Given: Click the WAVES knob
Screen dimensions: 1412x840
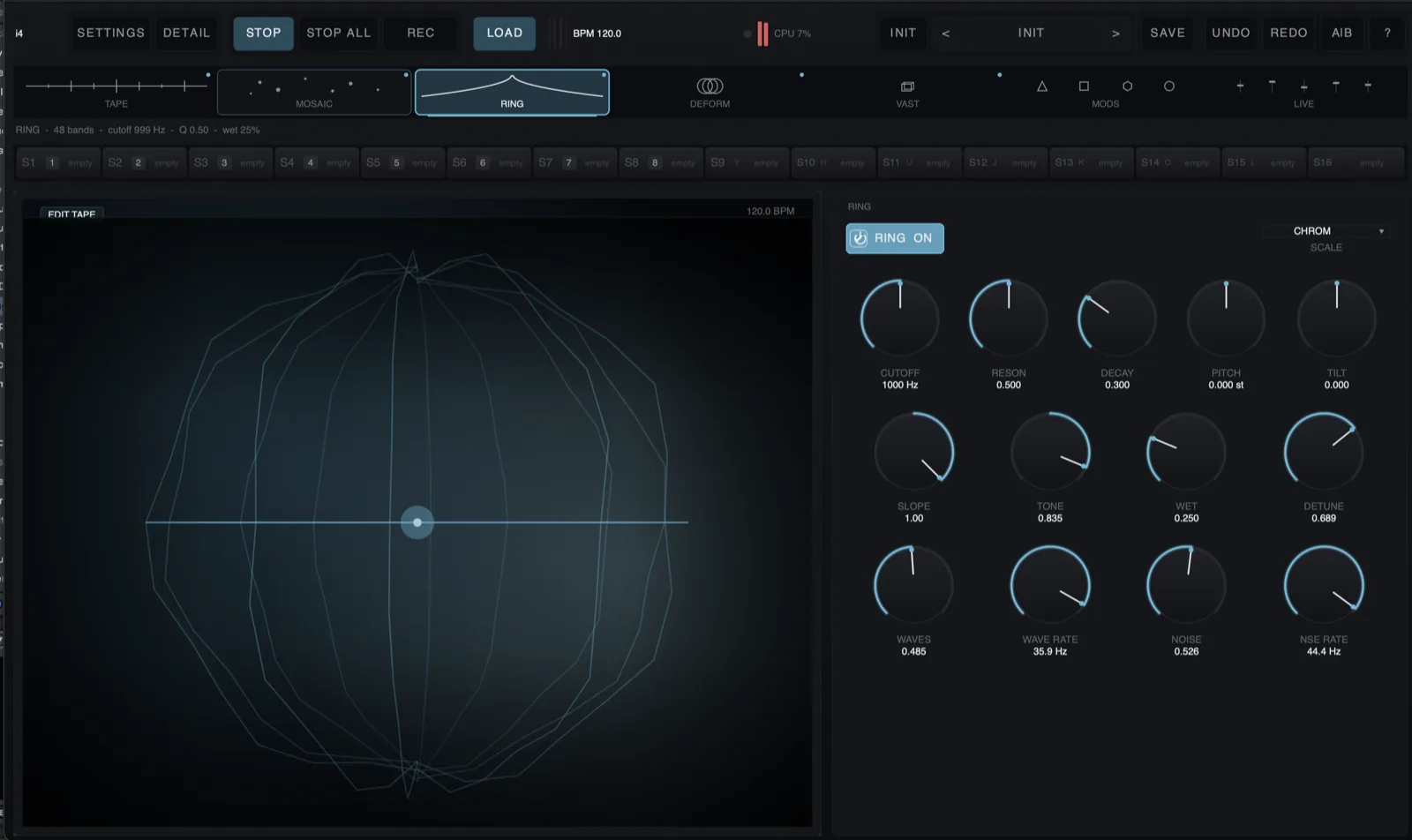Looking at the screenshot, I should 913,585.
